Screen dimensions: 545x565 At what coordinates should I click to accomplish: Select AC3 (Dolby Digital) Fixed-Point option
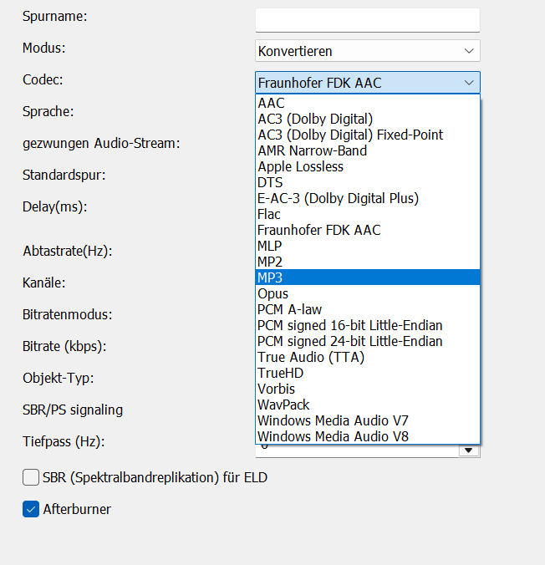pos(367,135)
